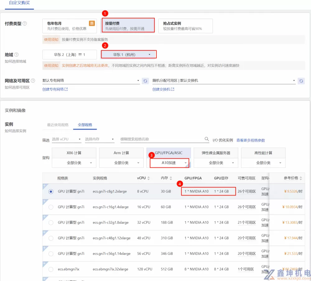311x281 pixels.
Task: Open the 如何选择地域 help link
Action: click(x=16, y=61)
